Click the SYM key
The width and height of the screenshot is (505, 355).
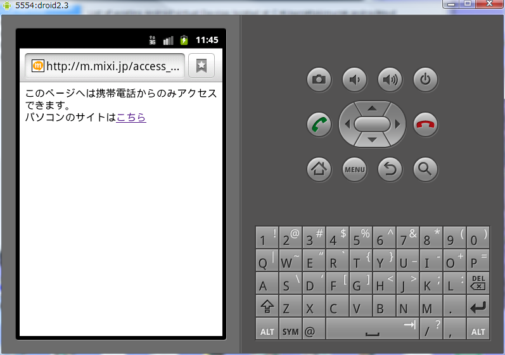290,329
